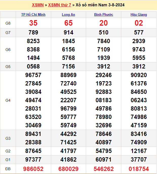
Task: Open the TP Hồ Chí Minh province link
Action: pos(33,15)
